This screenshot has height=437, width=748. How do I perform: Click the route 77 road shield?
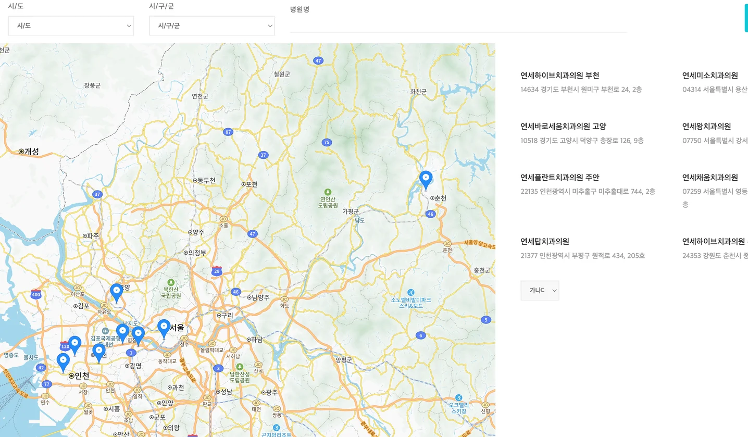click(x=47, y=384)
